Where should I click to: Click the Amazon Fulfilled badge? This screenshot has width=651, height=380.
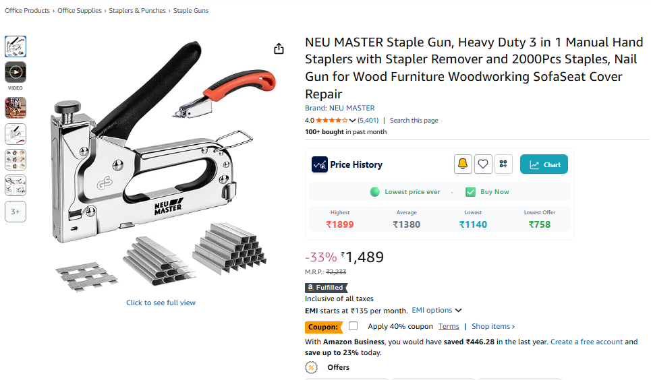coord(327,288)
